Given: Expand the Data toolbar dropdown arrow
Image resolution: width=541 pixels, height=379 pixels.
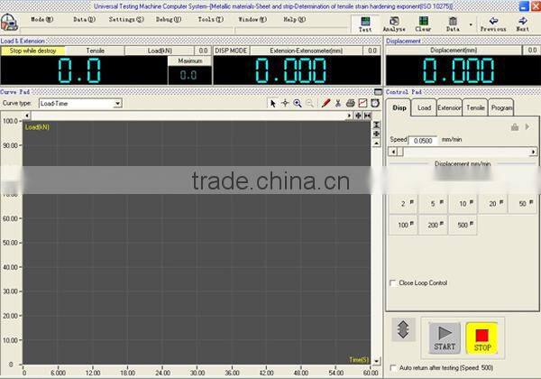Looking at the screenshot, I should tap(471, 24).
